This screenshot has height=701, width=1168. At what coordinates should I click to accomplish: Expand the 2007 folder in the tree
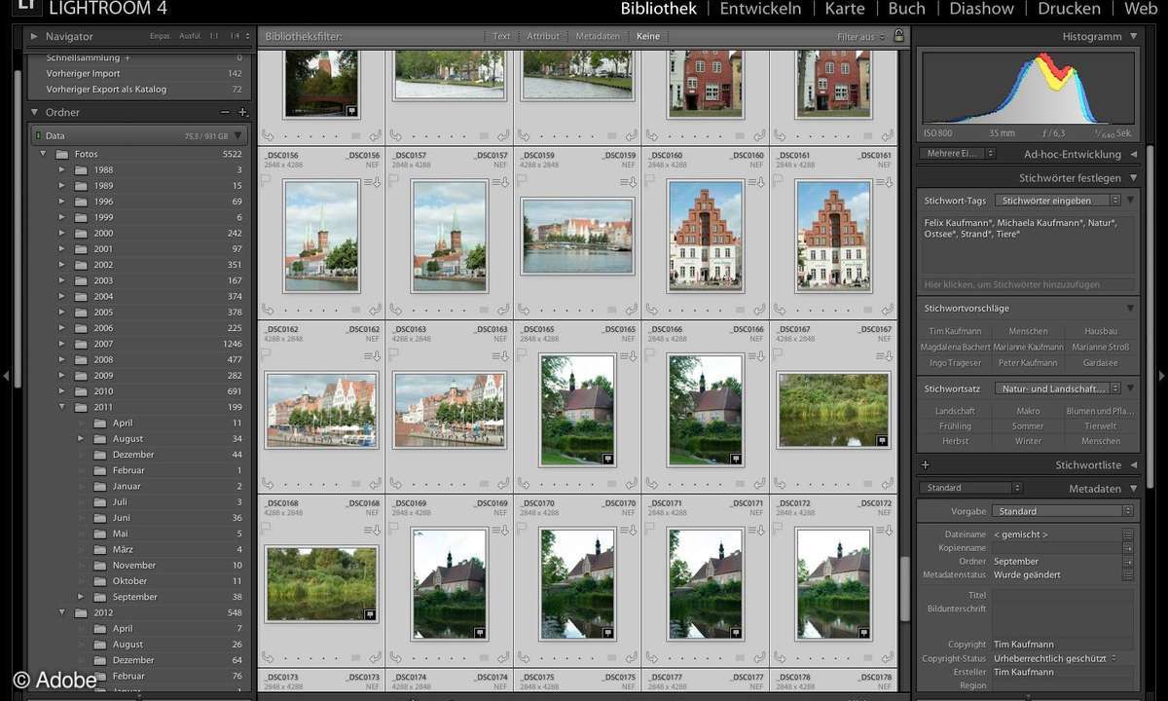62,344
